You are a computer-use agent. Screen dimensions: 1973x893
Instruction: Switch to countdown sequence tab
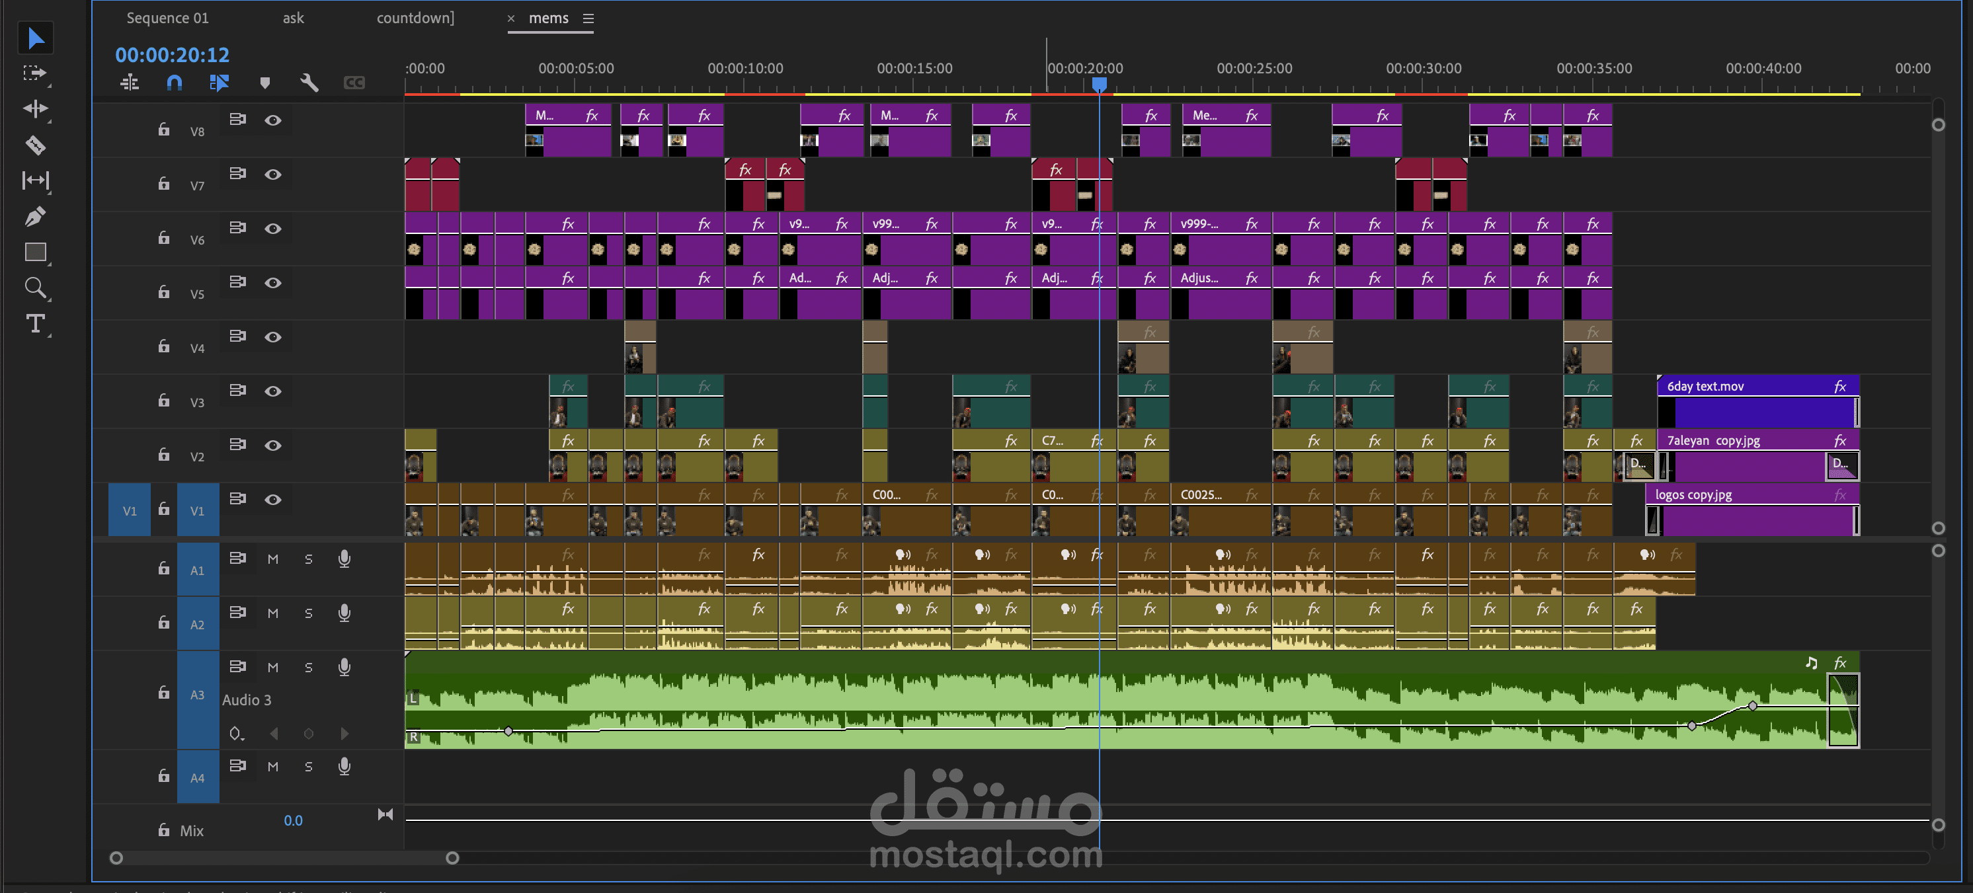[415, 18]
